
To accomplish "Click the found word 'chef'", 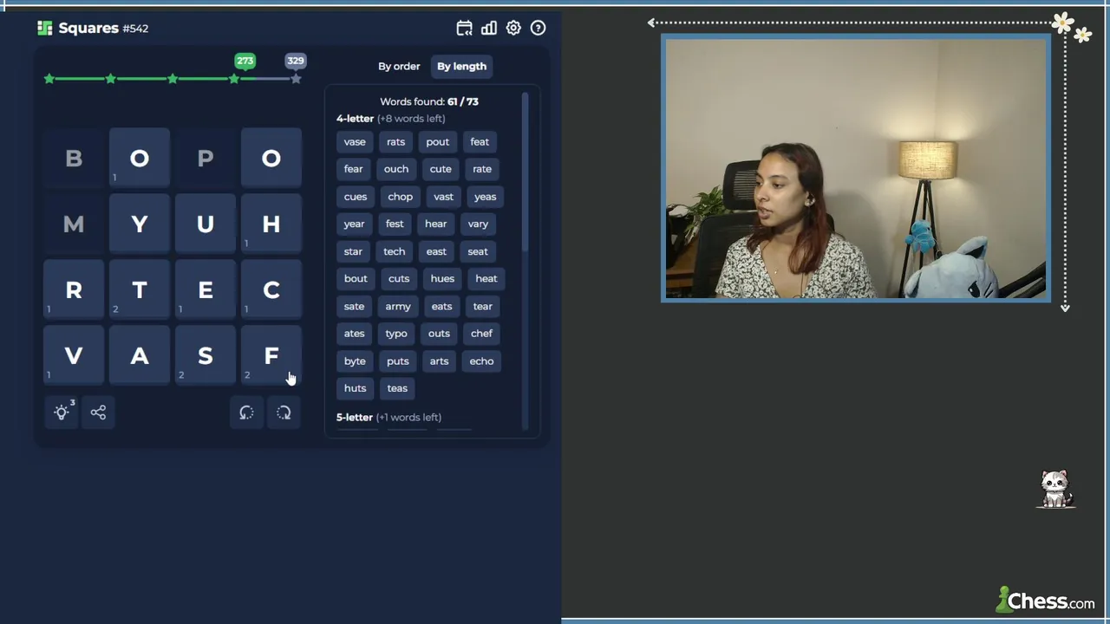I will click(481, 334).
